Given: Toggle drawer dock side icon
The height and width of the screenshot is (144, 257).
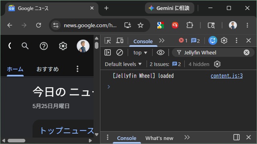Looking at the screenshot, I should coord(237,137).
